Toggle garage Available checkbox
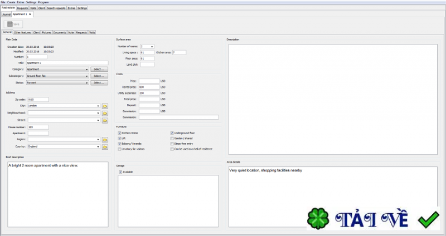Image resolution: width=446 pixels, height=236 pixels. (120, 172)
